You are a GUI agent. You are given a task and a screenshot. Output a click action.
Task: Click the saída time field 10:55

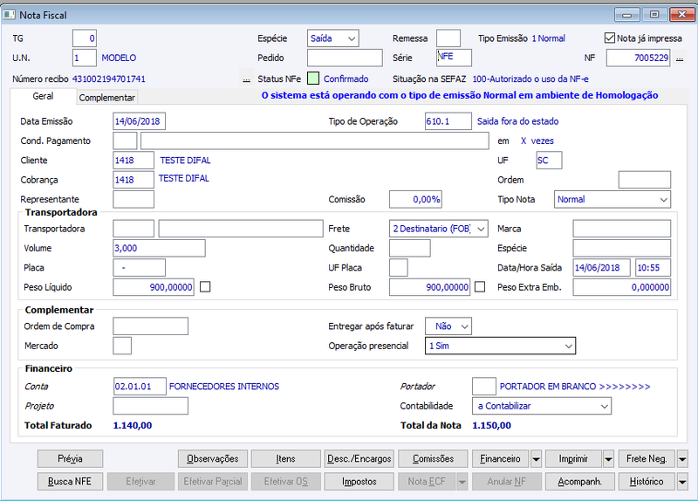tap(653, 268)
